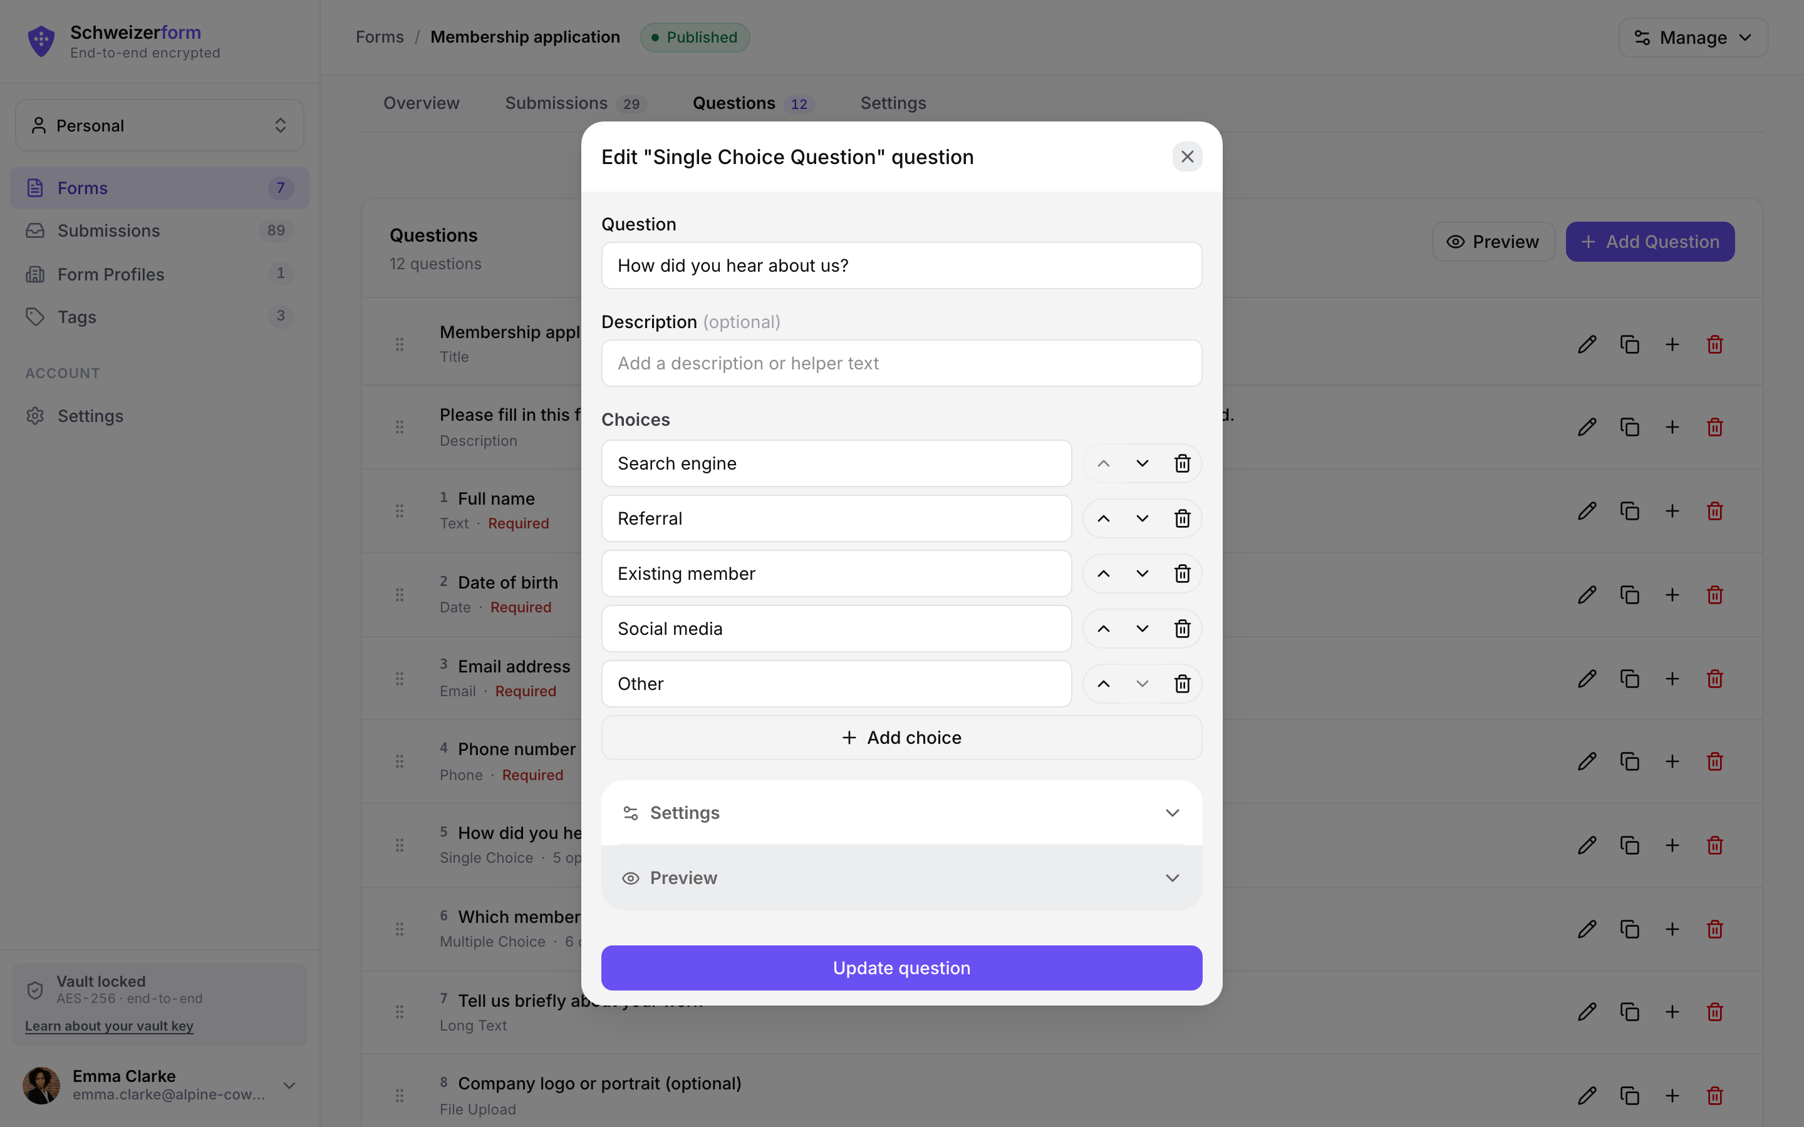Move Other choice up
Screen dimensions: 1804x1127
(1103, 684)
